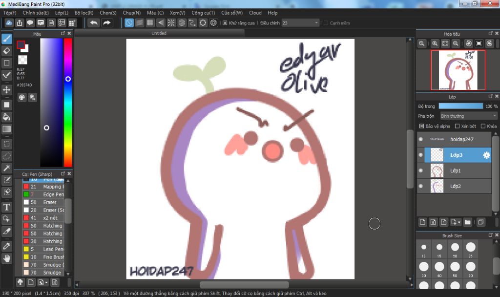
Task: Open color palette icon in Color panel
Action: point(21,98)
